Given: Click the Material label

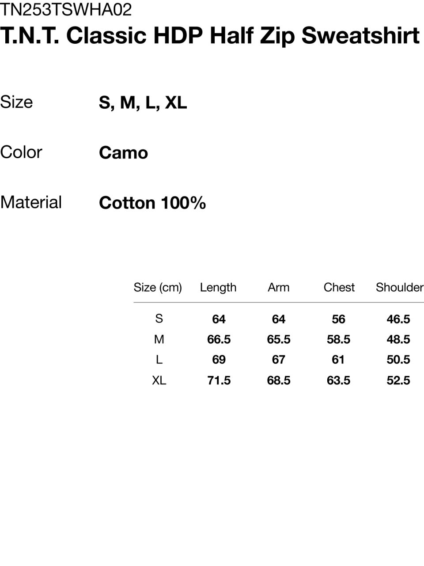Looking at the screenshot, I should 31,202.
